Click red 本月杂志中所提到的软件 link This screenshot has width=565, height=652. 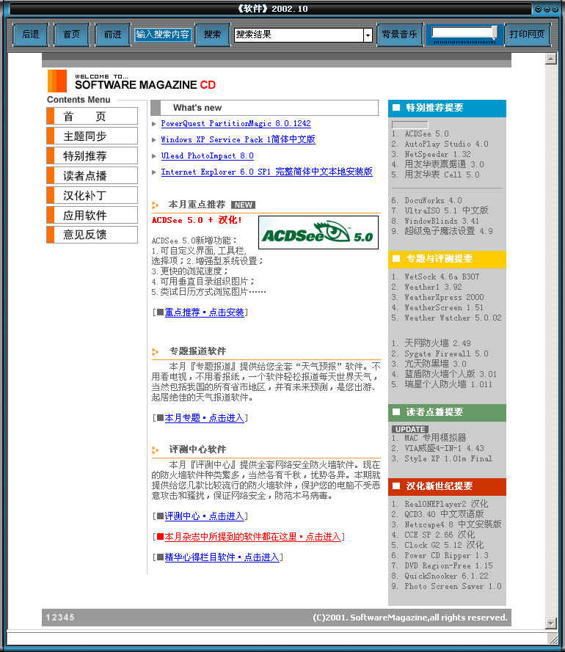(252, 537)
